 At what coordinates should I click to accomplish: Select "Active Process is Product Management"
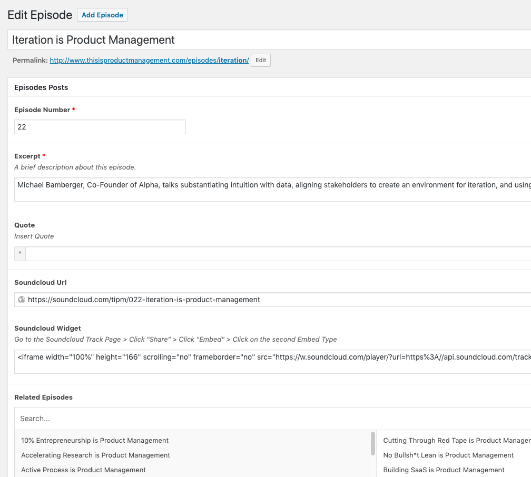(x=83, y=470)
